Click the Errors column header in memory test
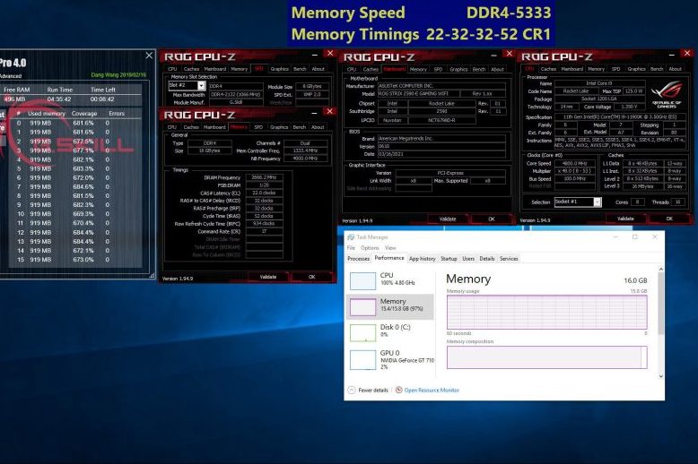This screenshot has width=698, height=464. (x=117, y=114)
